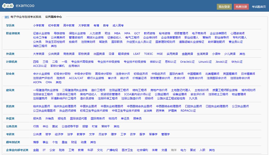Open the 经济学 postgraduate exam link

tap(59, 135)
